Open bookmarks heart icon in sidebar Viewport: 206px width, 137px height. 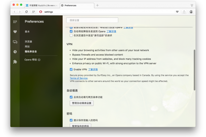click(15, 32)
